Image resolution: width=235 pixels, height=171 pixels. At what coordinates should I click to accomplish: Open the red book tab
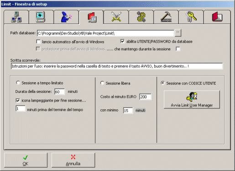pos(217,17)
